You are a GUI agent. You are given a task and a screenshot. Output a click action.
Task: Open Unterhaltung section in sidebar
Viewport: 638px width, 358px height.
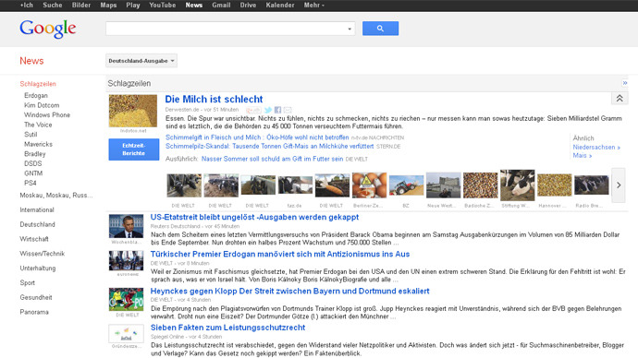(x=37, y=268)
